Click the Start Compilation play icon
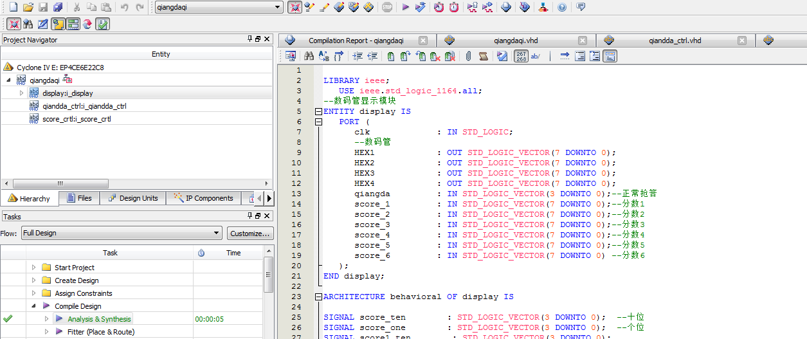The image size is (807, 339). (x=405, y=7)
